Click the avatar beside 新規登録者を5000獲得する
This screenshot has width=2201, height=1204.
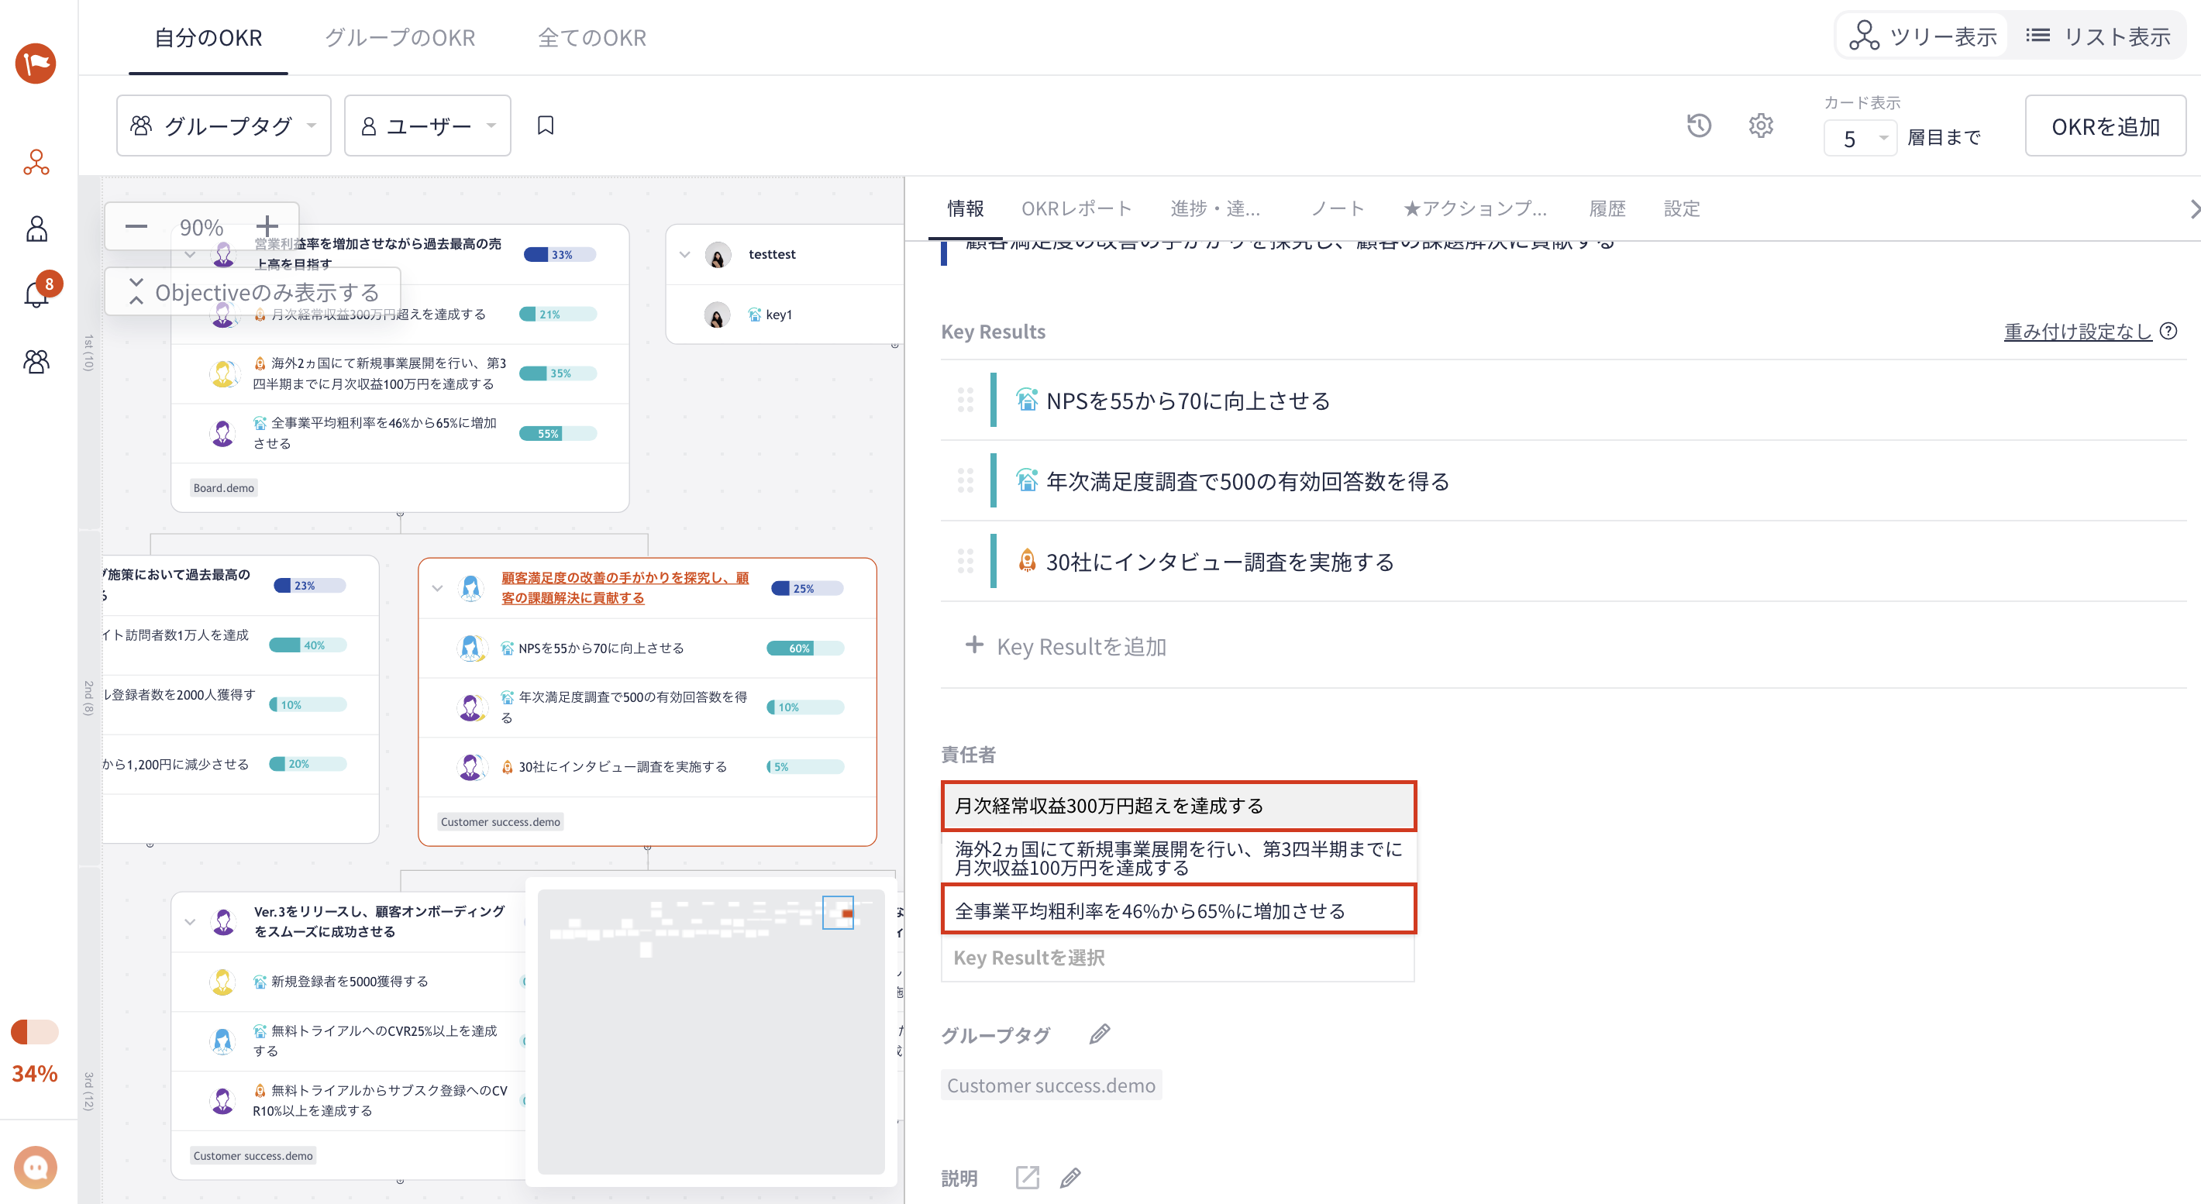(222, 981)
